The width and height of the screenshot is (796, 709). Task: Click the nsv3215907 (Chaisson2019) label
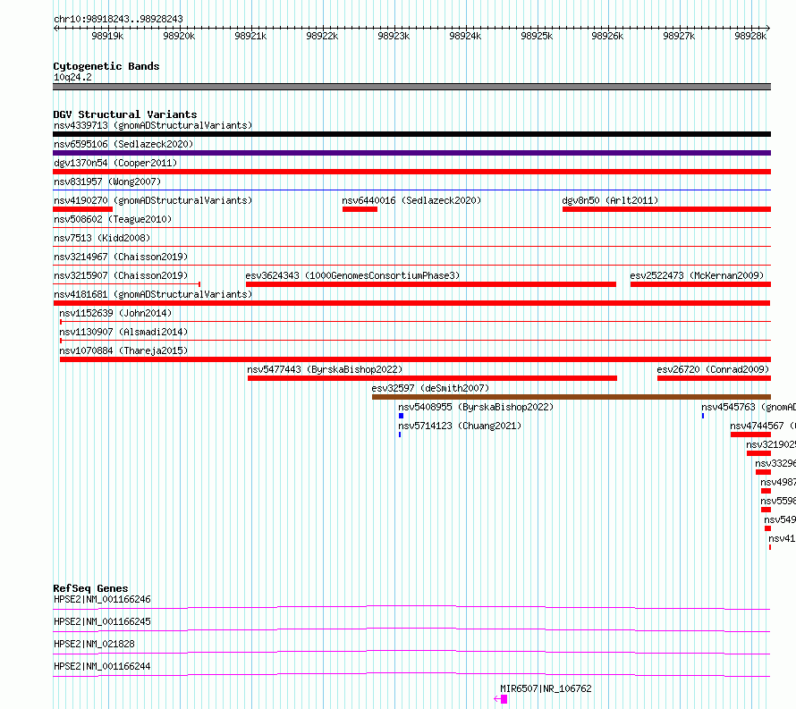click(121, 275)
